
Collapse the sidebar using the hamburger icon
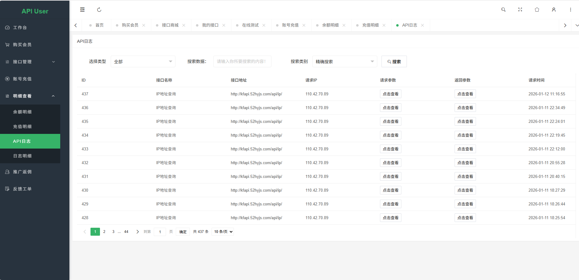point(82,9)
